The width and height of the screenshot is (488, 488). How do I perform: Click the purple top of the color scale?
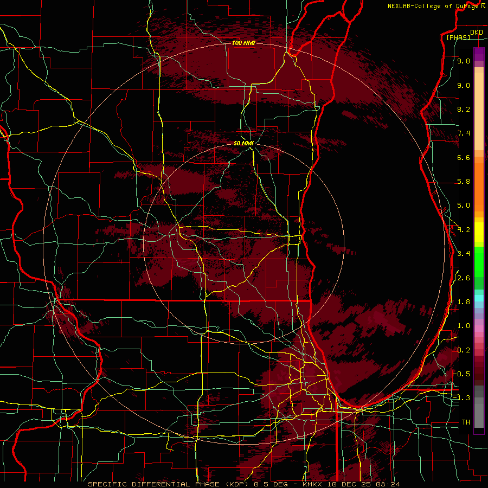[x=479, y=54]
